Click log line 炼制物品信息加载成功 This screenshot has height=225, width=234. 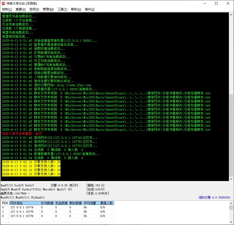click(37, 69)
